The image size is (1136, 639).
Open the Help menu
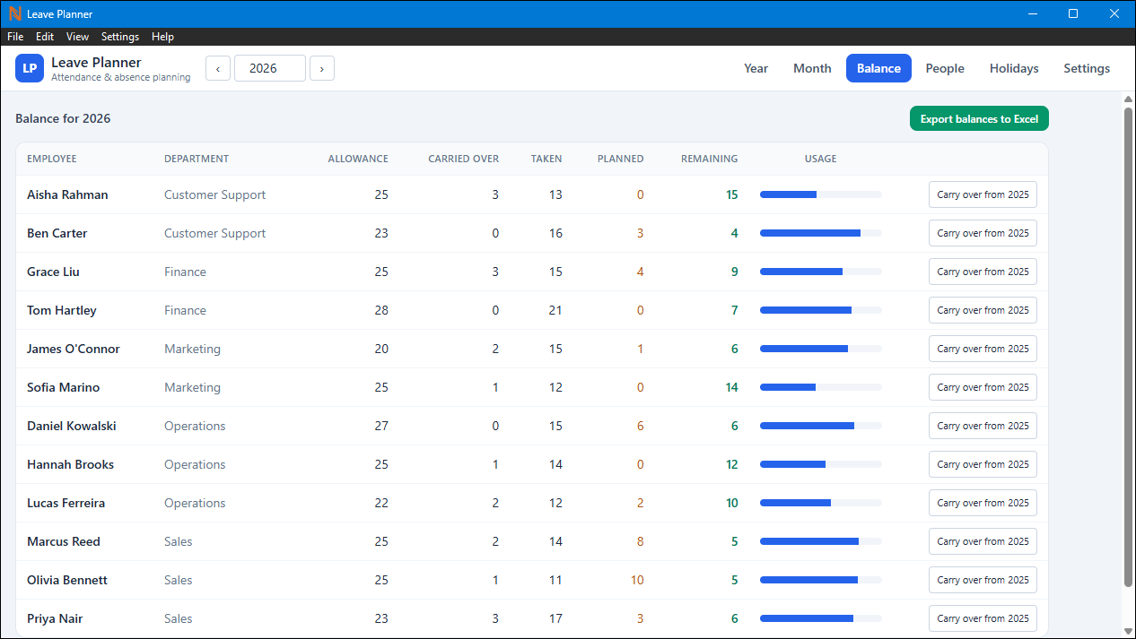click(162, 37)
